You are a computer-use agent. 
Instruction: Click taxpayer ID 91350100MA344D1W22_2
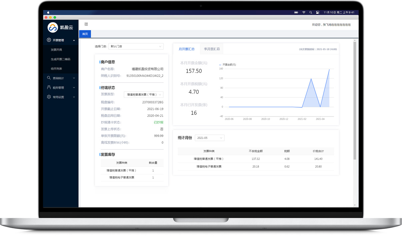(145, 76)
